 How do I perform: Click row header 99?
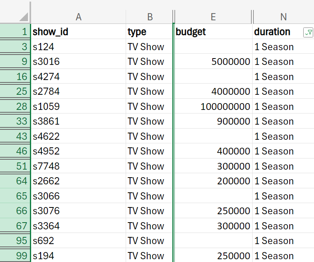coord(15,256)
